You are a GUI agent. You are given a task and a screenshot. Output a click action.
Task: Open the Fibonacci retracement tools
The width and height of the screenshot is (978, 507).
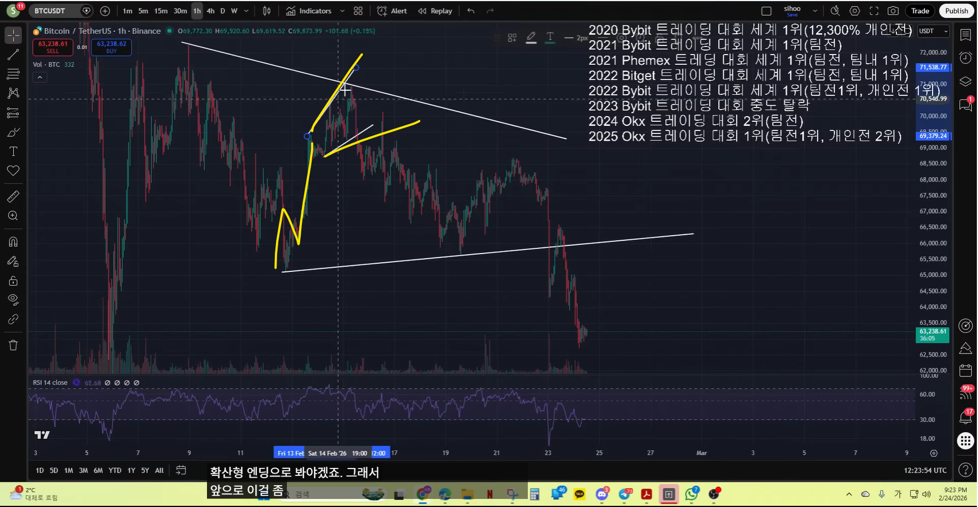13,74
